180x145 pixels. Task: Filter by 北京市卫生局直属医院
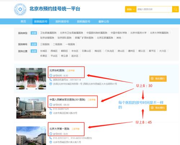[71, 33]
